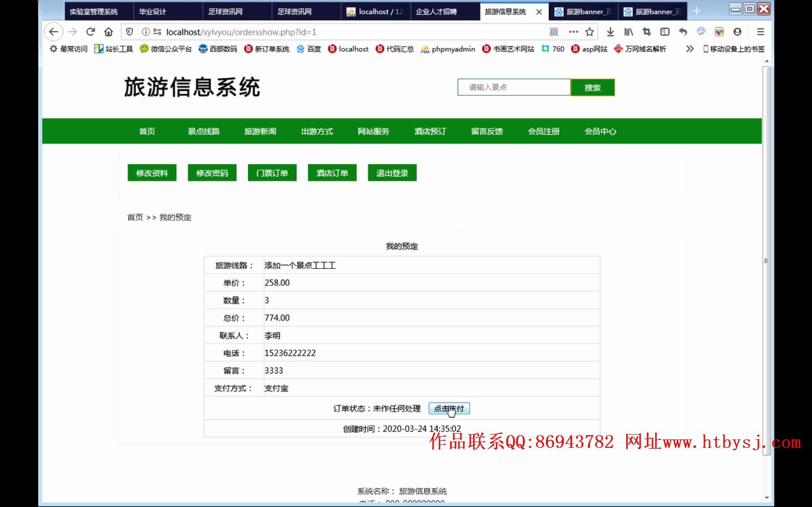Click the 修改密码 button
The width and height of the screenshot is (812, 507).
click(212, 173)
